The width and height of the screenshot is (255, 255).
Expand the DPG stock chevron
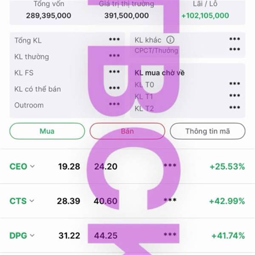[x=32, y=235]
